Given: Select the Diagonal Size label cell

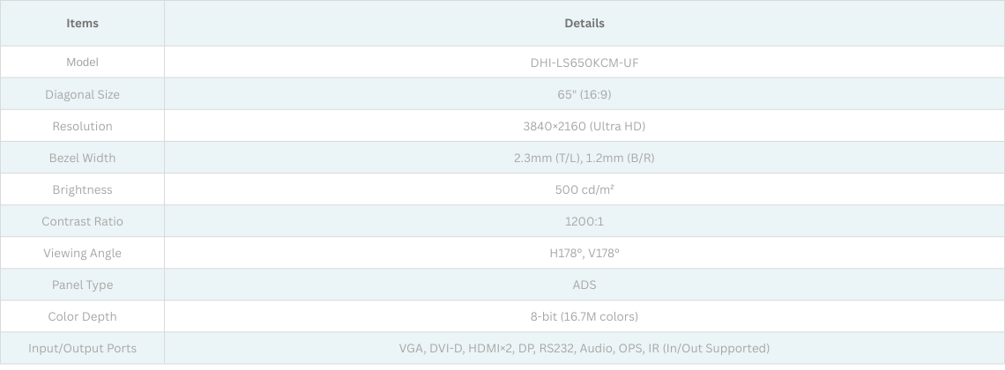Looking at the screenshot, I should (x=82, y=94).
